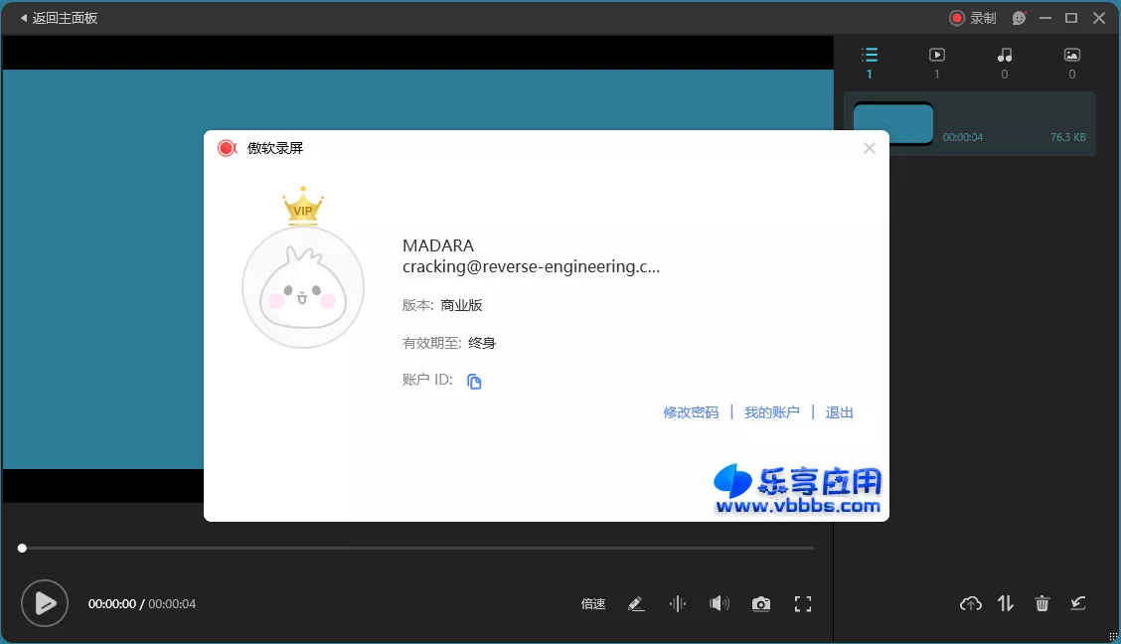This screenshot has width=1121, height=644.
Task: Delete the recording via trash icon
Action: tap(1041, 603)
